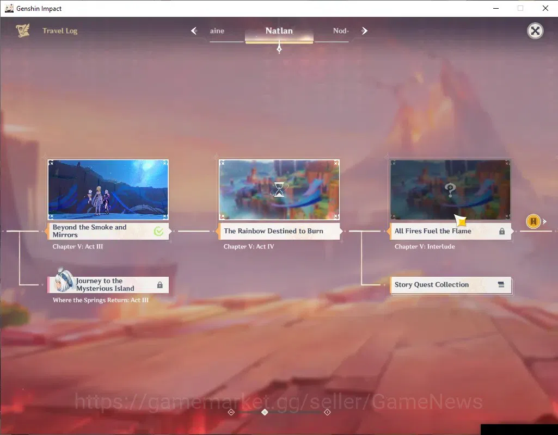The width and height of the screenshot is (558, 435).
Task: Click the Chapter V: Act IV label
Action: coord(249,246)
